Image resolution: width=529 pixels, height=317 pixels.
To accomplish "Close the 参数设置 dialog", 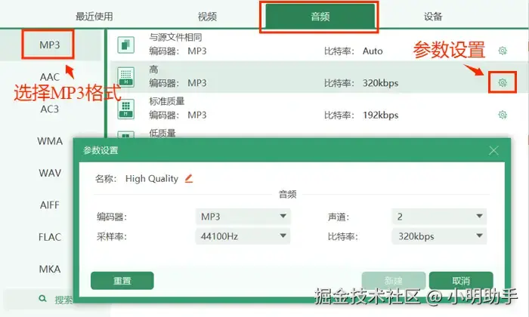I will [x=493, y=150].
